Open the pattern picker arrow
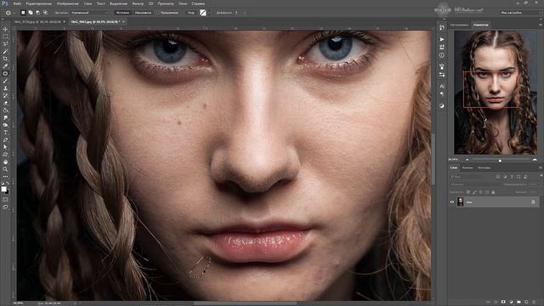The height and width of the screenshot is (306, 544). (210, 13)
